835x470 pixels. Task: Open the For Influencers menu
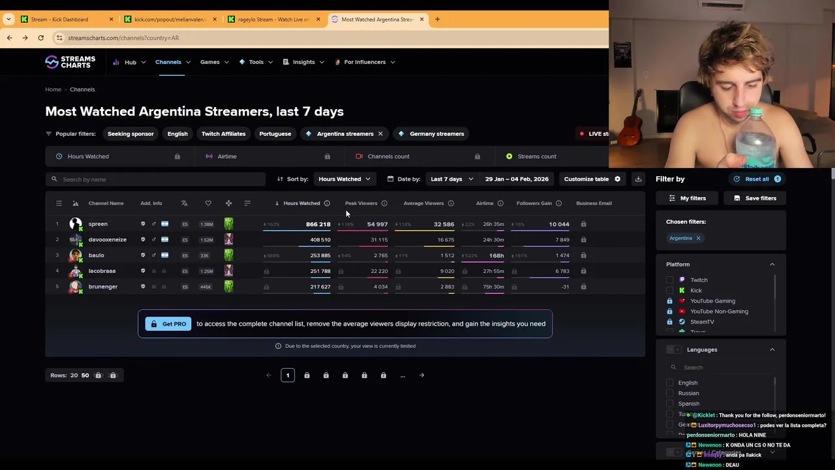tap(365, 62)
